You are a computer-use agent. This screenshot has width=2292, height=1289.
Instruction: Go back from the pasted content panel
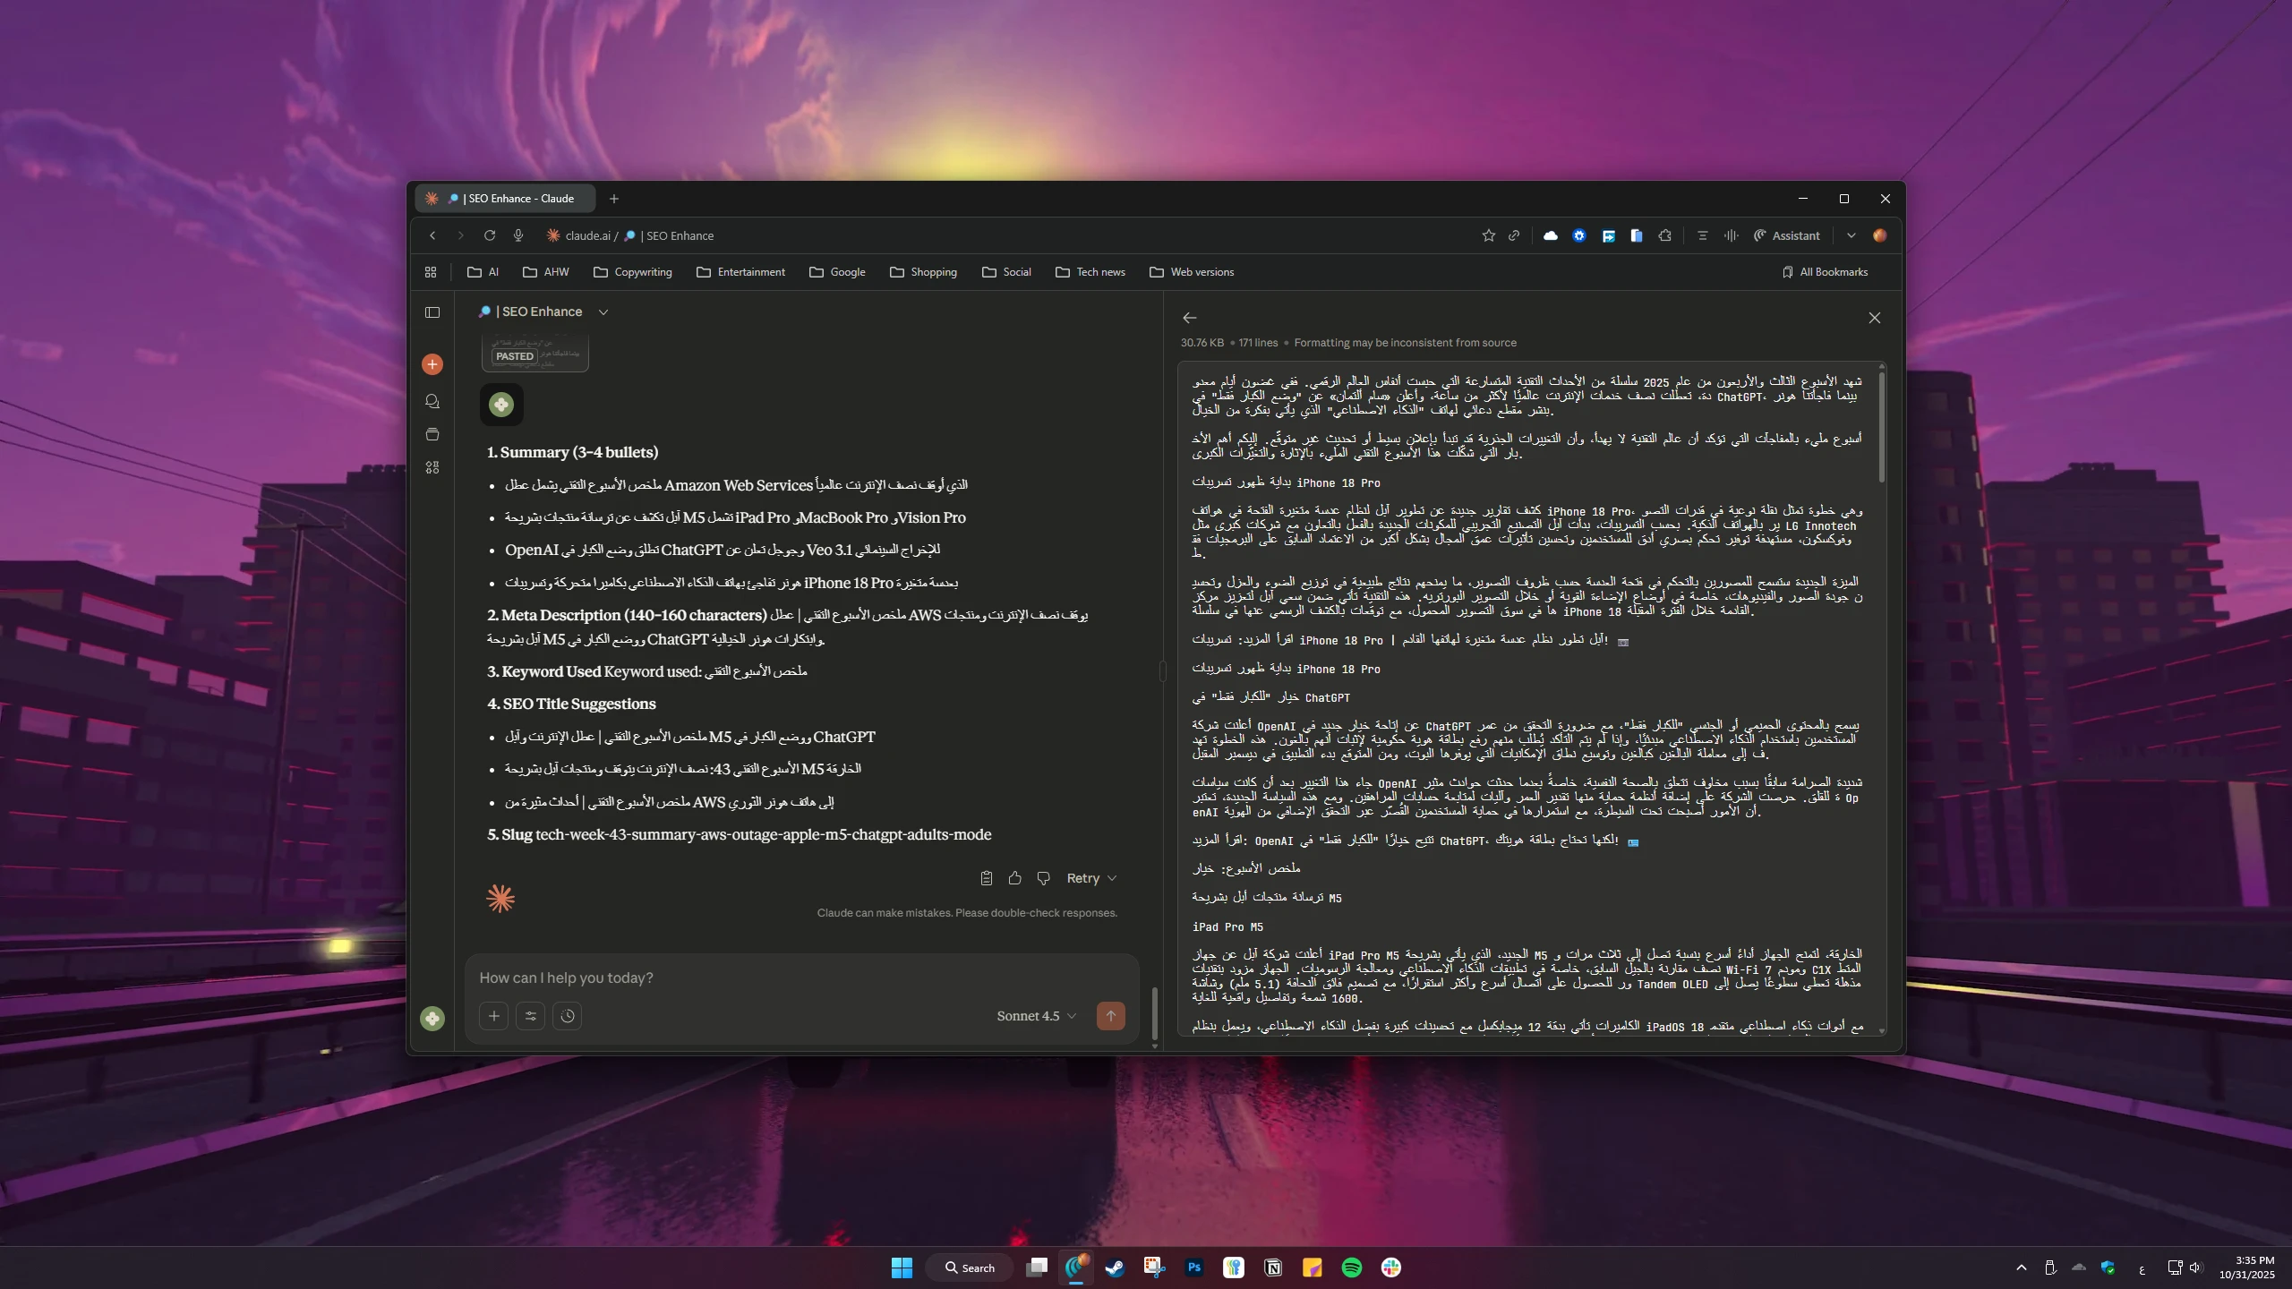click(x=1189, y=318)
